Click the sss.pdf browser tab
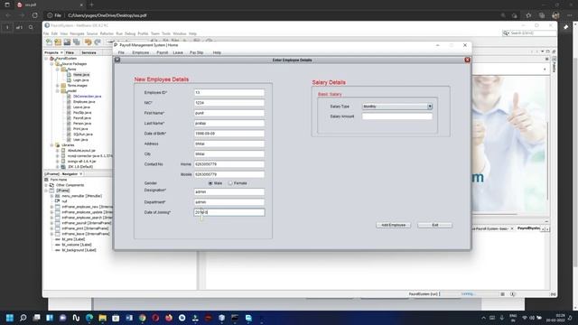Viewport: 578px width, 325px height. 50,5
